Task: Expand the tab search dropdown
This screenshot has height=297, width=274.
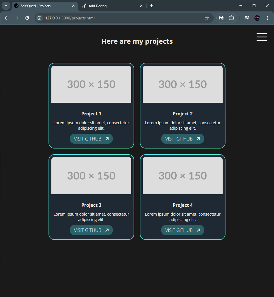Action: (x=6, y=6)
